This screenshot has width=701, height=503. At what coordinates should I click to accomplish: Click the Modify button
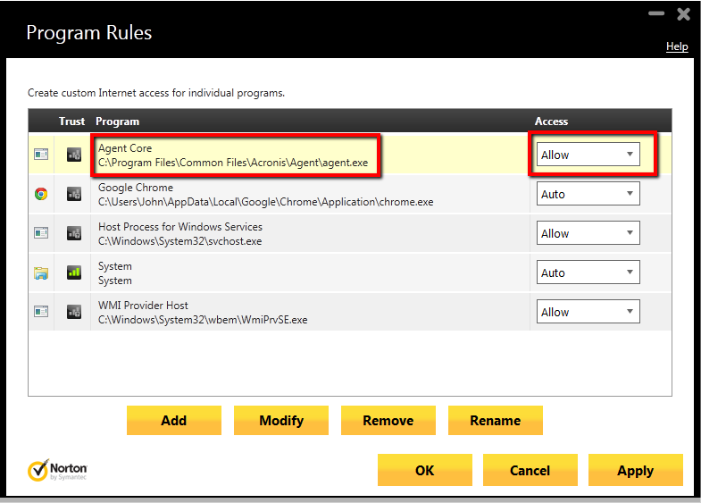281,420
